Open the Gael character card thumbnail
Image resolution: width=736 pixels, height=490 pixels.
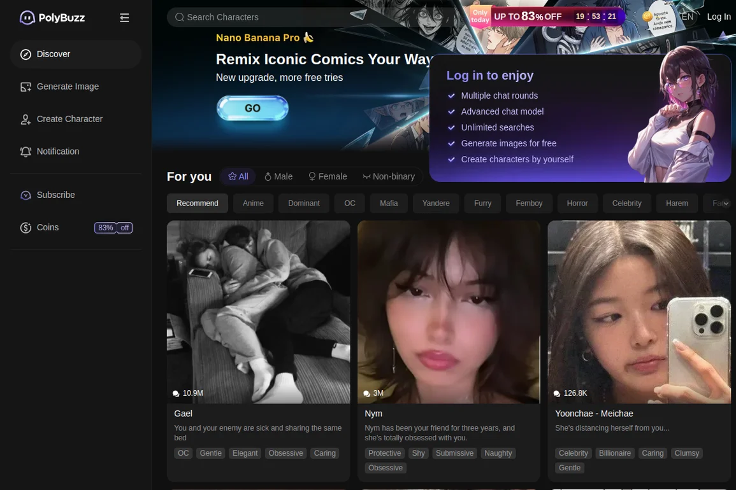coord(258,312)
